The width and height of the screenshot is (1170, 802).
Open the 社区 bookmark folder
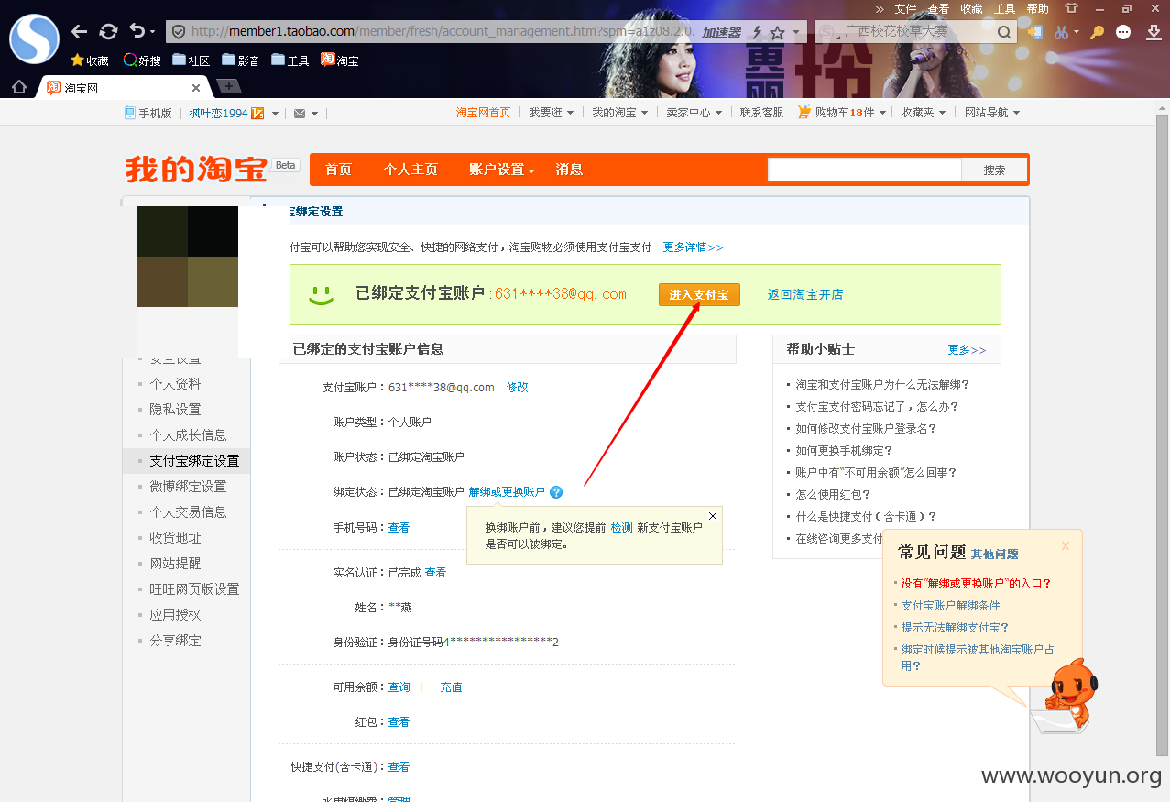(x=191, y=60)
